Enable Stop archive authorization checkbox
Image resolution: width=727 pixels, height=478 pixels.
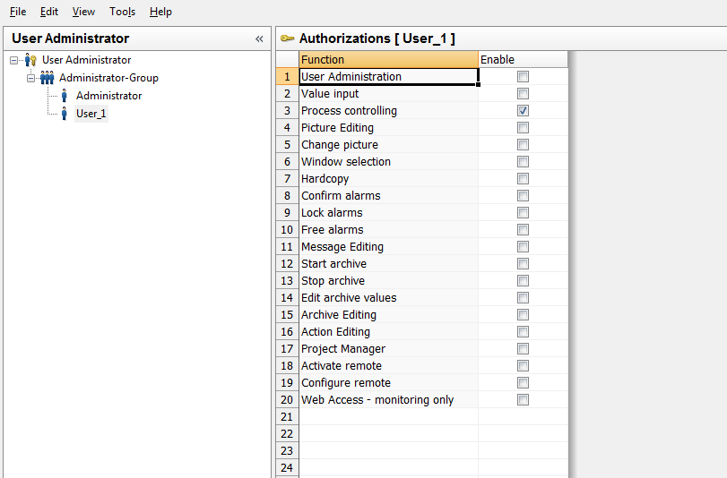[x=523, y=281]
